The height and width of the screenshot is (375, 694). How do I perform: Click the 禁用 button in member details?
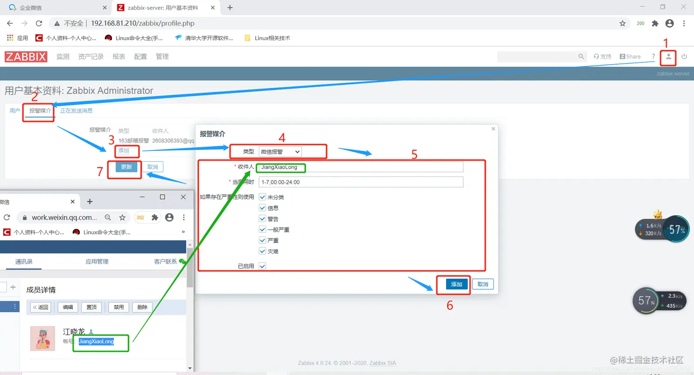(x=119, y=307)
